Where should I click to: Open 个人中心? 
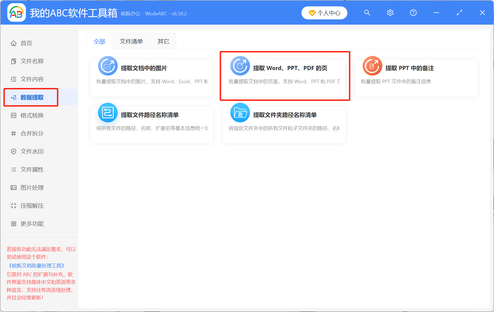coord(324,13)
